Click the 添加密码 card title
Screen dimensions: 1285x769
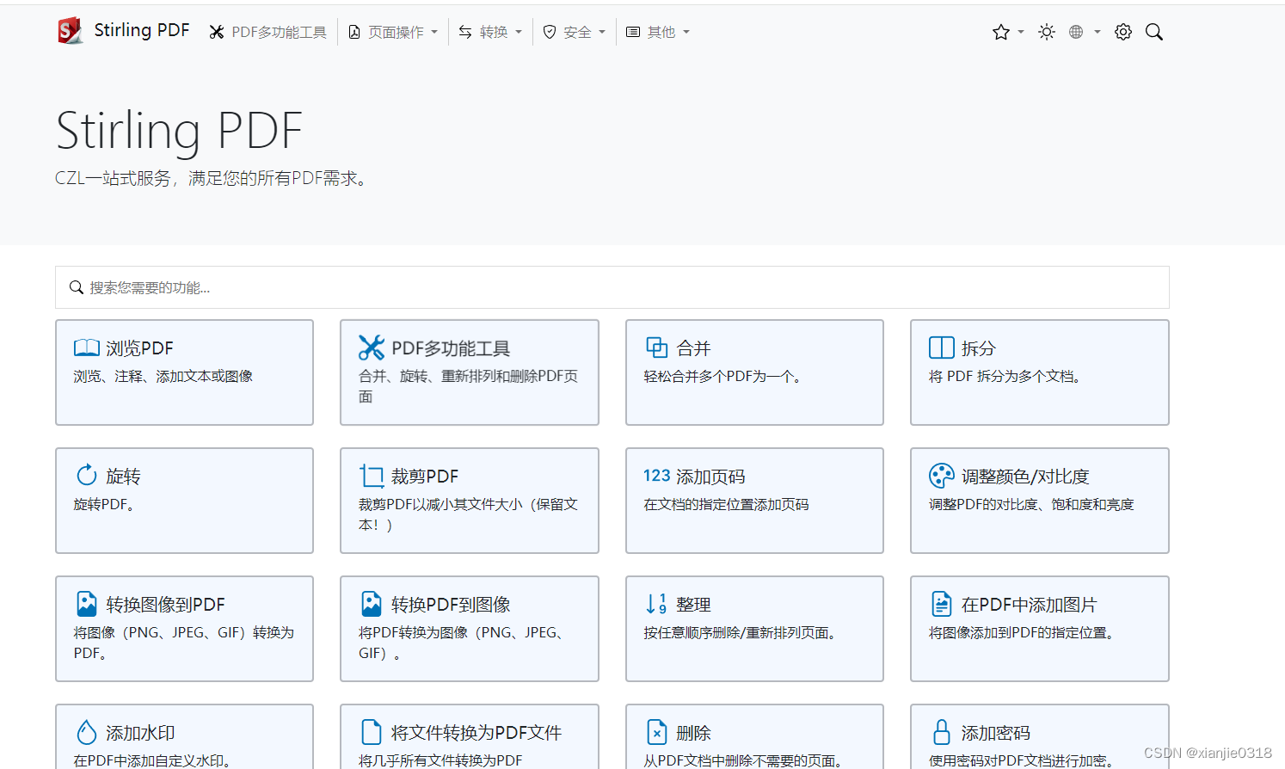click(x=995, y=733)
